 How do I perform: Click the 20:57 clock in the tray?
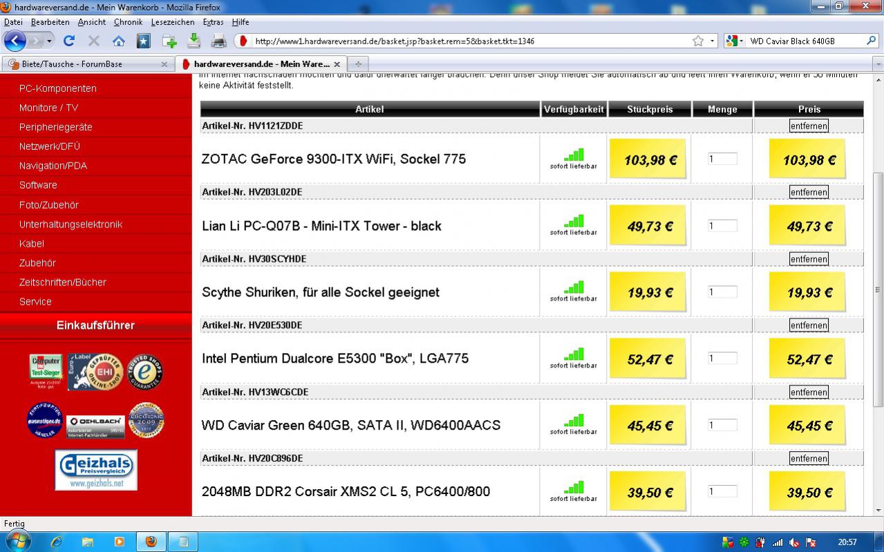tap(847, 542)
